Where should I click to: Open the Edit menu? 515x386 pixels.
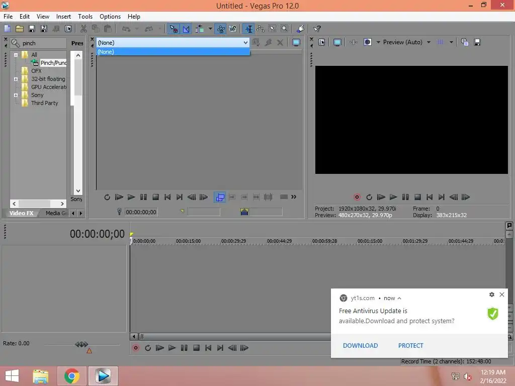pos(24,17)
